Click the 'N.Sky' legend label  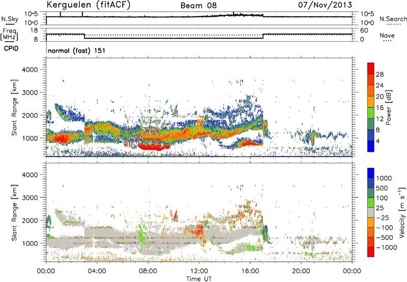[10, 19]
